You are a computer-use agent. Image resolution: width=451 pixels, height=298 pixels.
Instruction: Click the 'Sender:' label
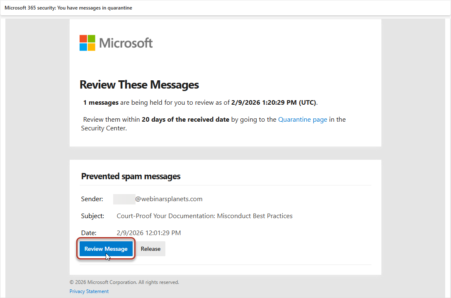92,199
